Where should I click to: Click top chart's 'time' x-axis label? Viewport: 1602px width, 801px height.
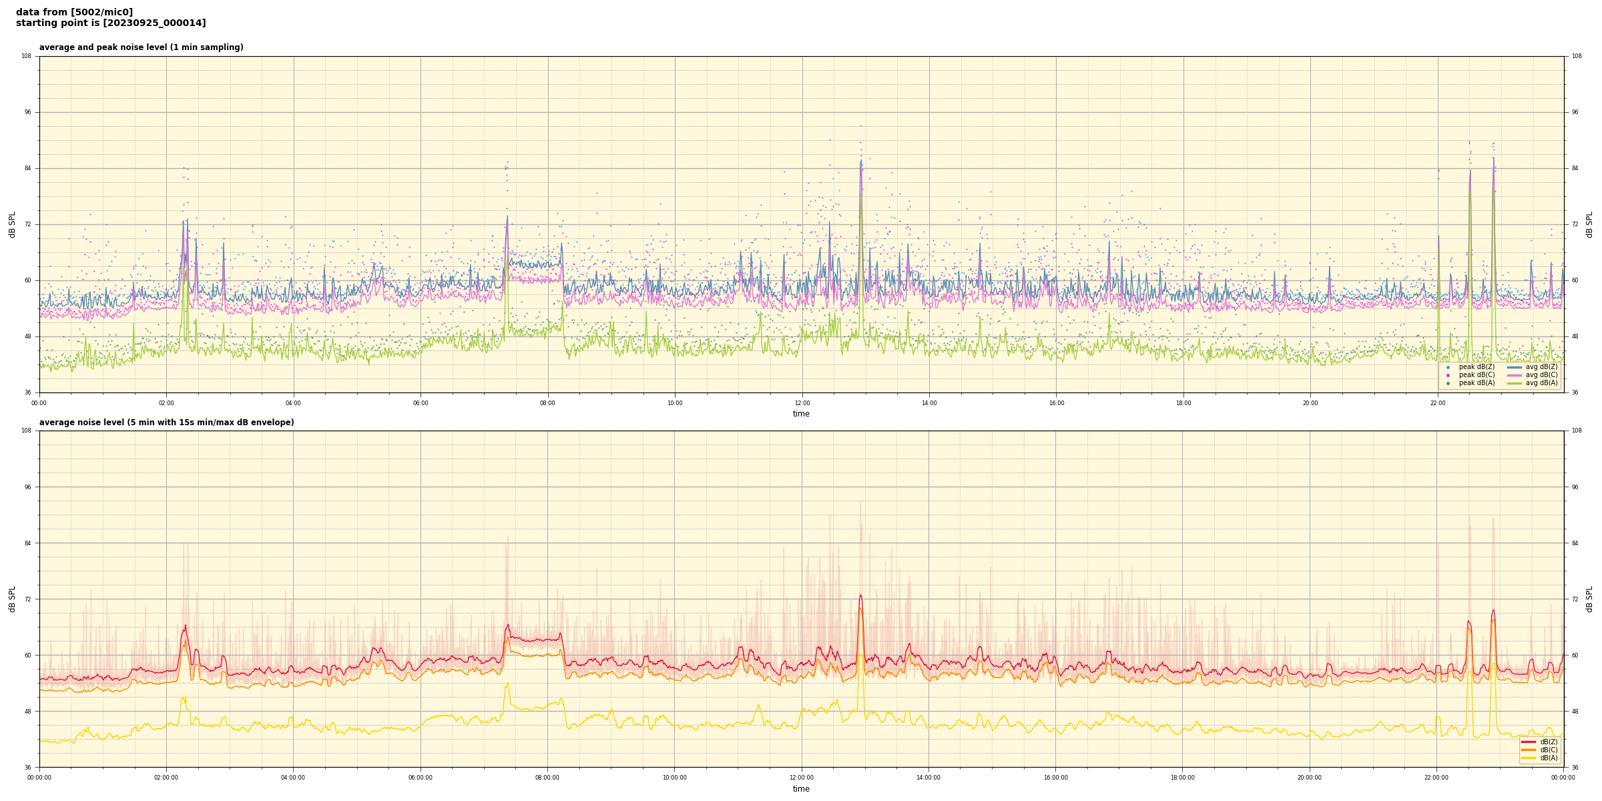tap(801, 414)
